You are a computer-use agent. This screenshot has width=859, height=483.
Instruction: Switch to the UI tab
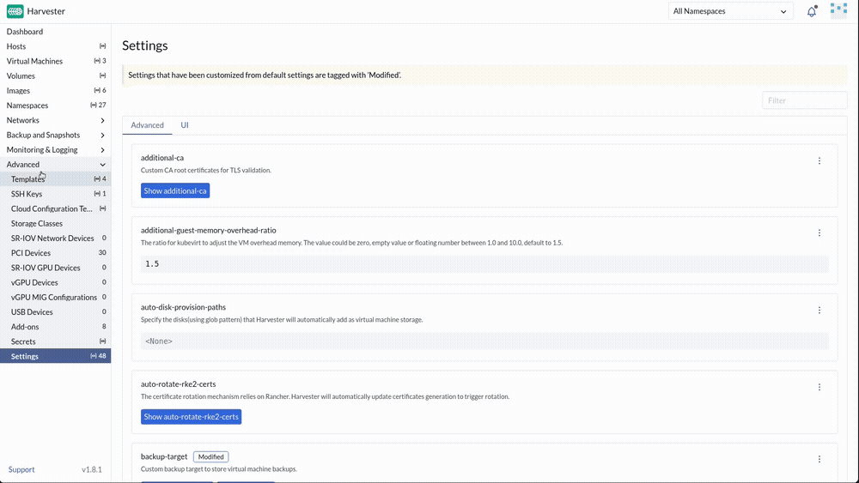coord(185,125)
